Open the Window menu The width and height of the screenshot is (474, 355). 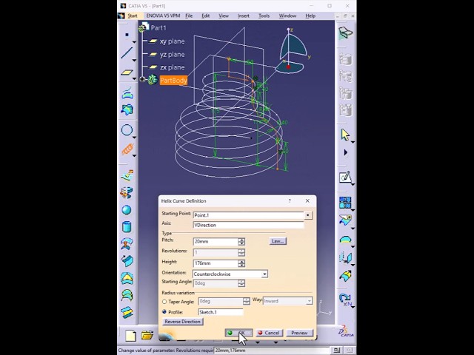click(287, 16)
